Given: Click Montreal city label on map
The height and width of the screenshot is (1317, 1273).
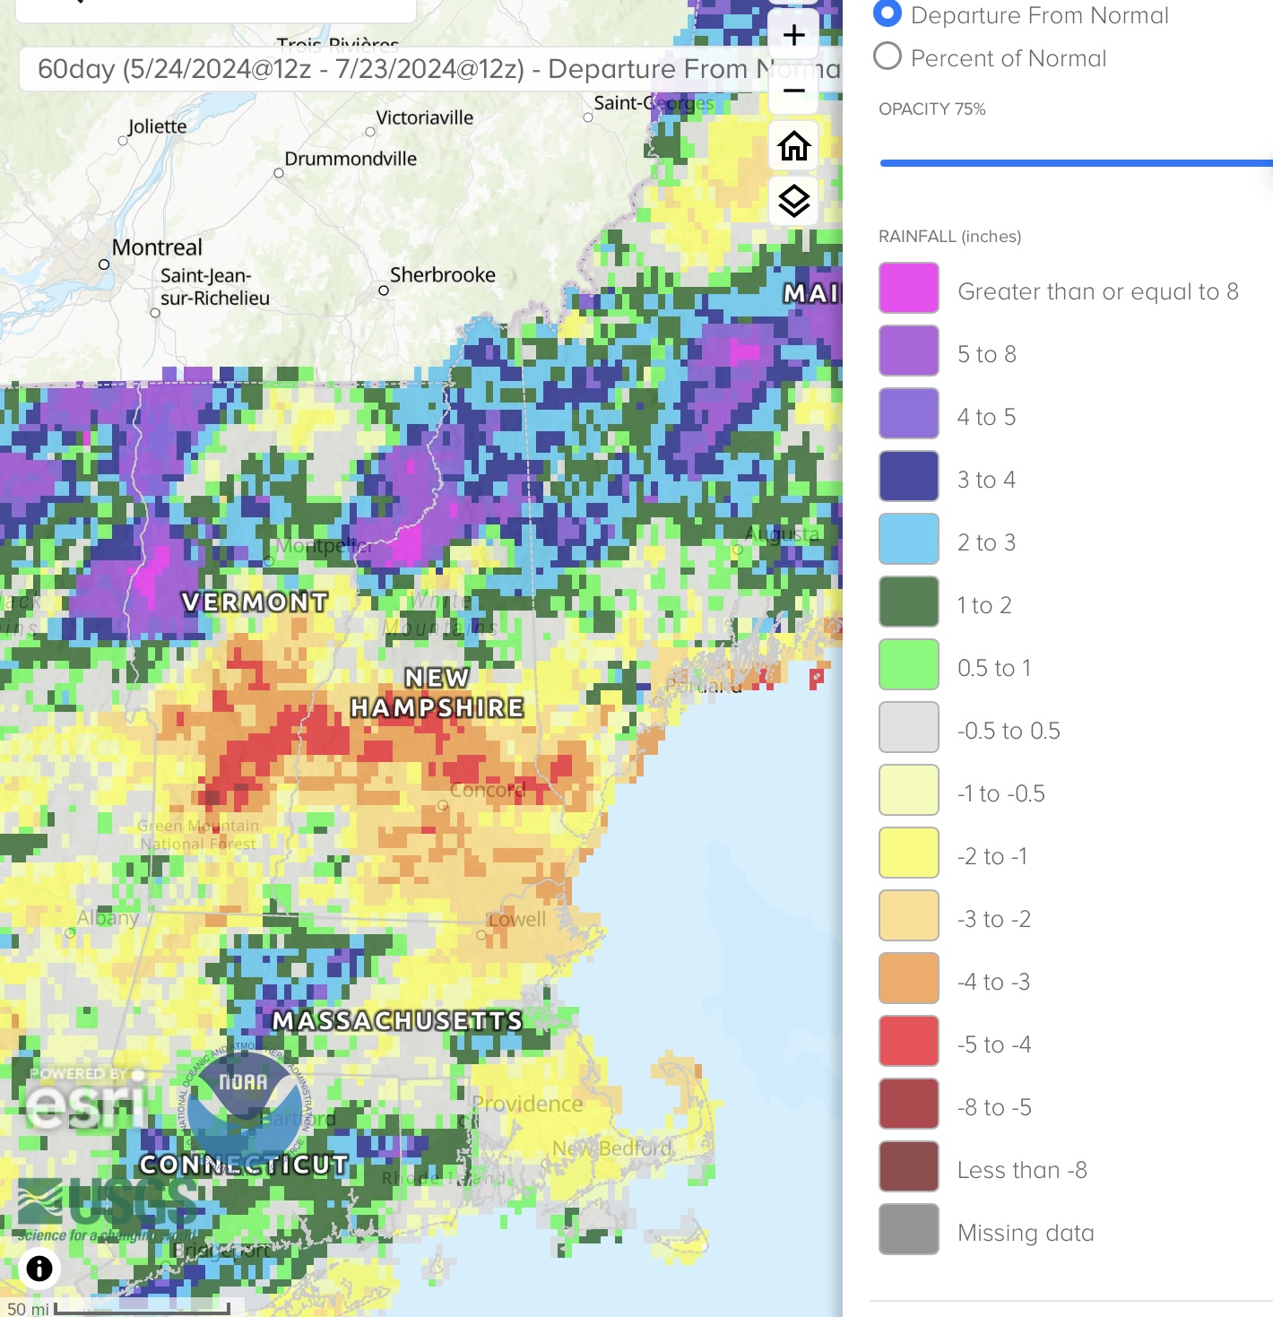Looking at the screenshot, I should click(157, 247).
